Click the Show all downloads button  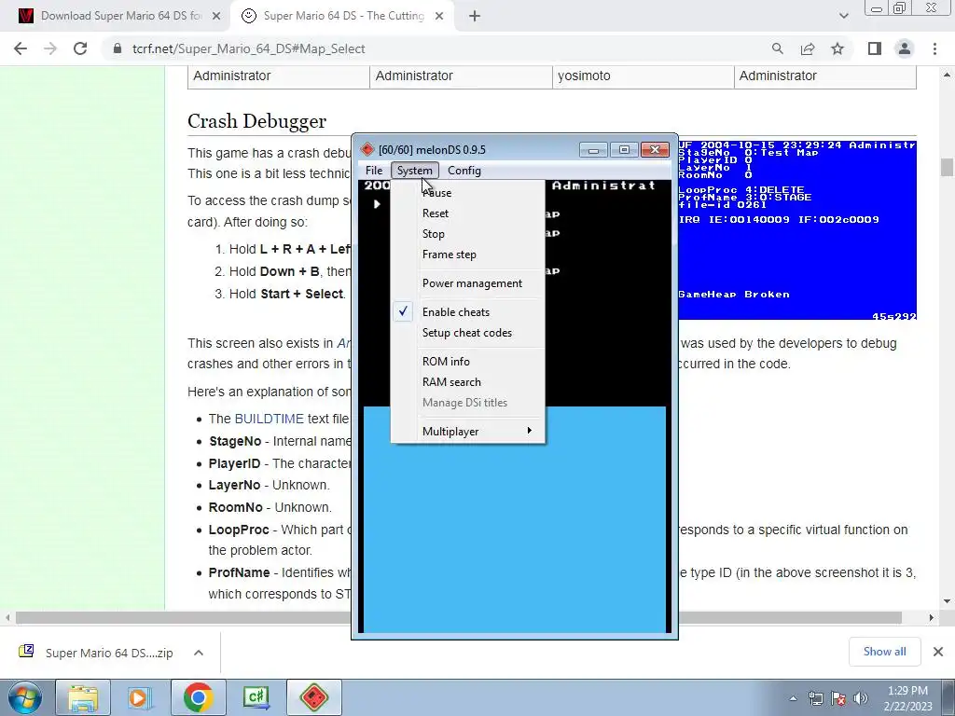click(884, 652)
